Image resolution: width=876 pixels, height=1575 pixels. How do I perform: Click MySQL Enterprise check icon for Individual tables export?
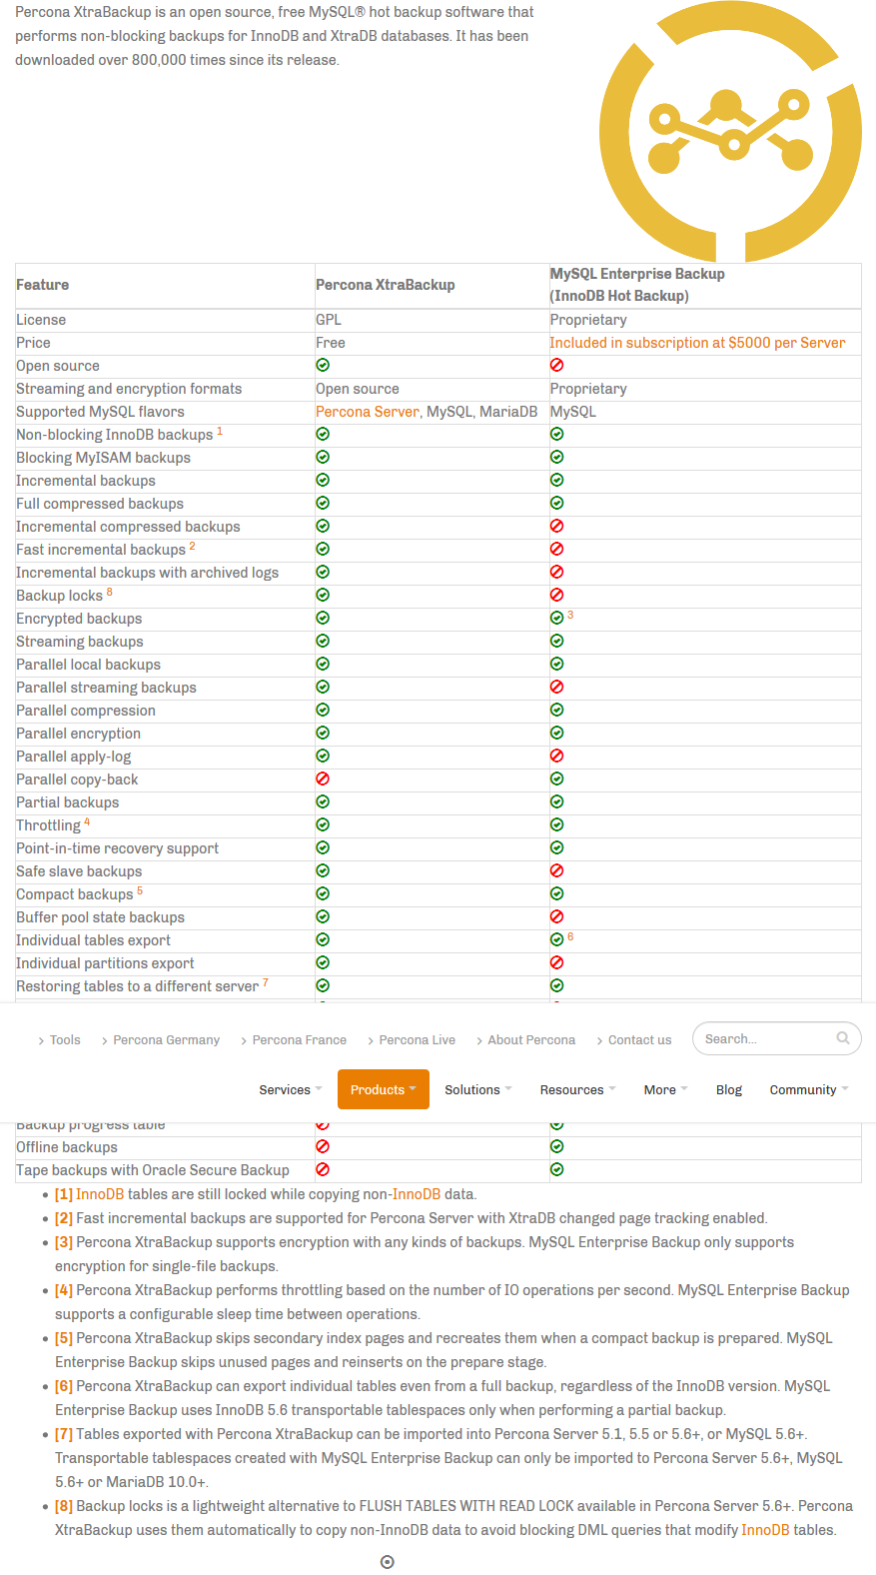556,939
